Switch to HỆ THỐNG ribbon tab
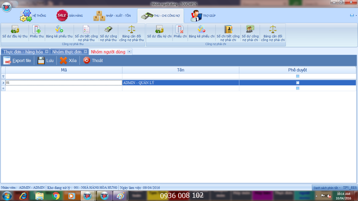 33,16
